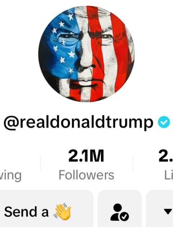
Task: Click the Followers label
Action: click(x=86, y=175)
